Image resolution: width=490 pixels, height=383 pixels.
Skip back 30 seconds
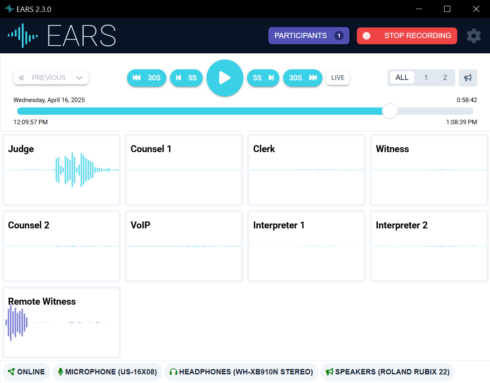(147, 78)
